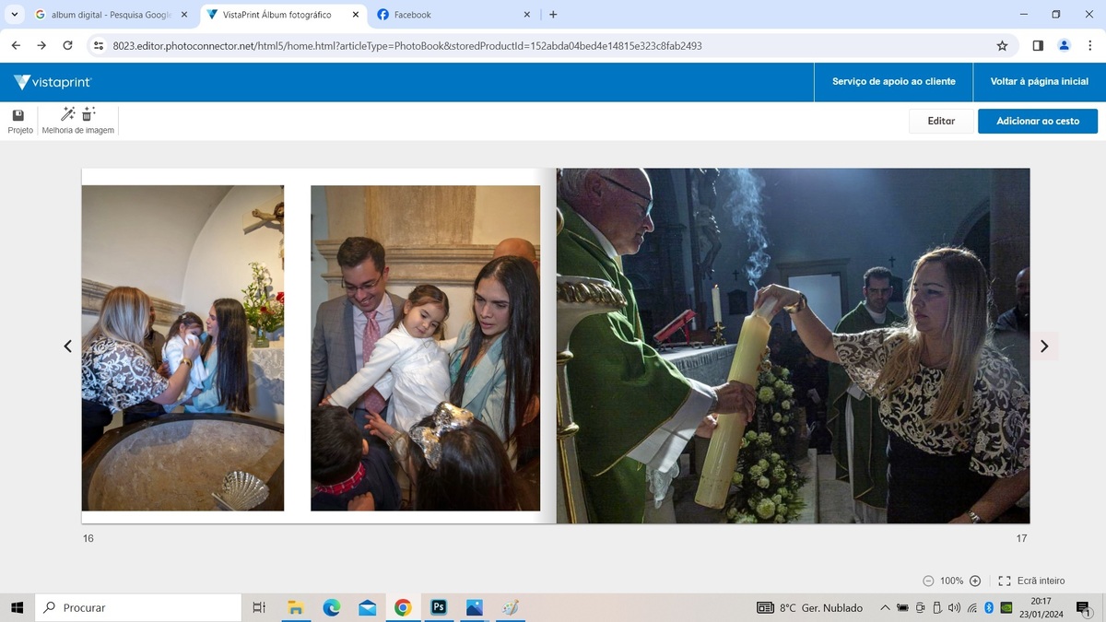Go to the previous album page
The height and width of the screenshot is (622, 1106).
coord(67,346)
